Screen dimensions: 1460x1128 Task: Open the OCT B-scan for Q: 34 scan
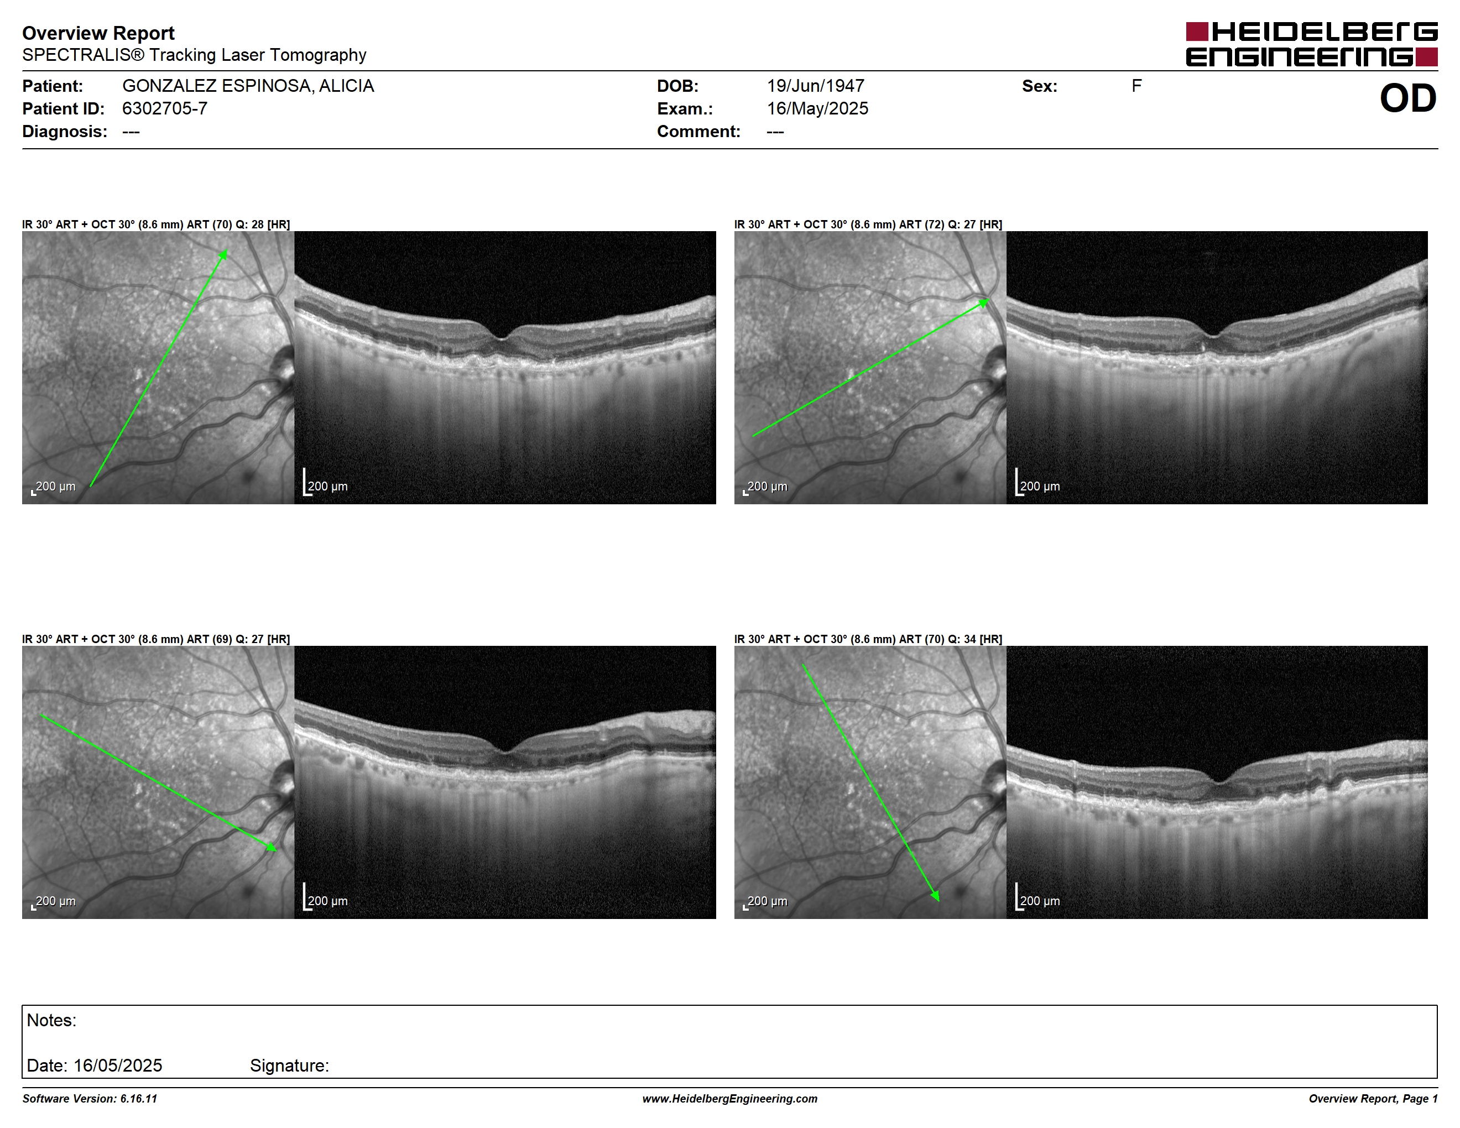click(1217, 782)
